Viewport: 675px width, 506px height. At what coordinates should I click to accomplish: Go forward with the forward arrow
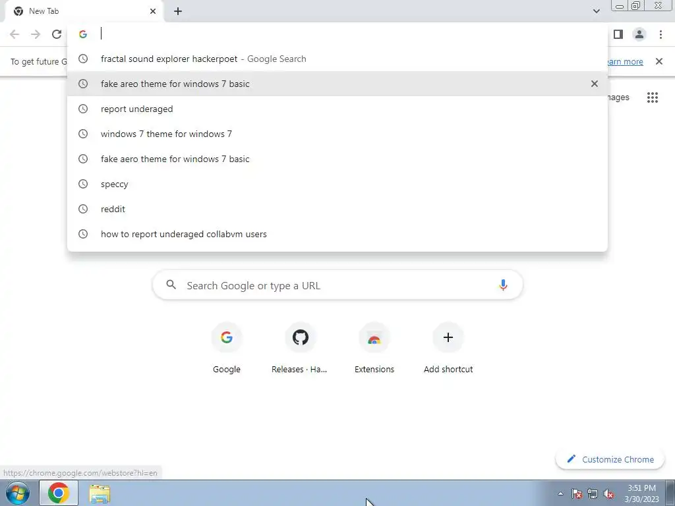point(36,34)
